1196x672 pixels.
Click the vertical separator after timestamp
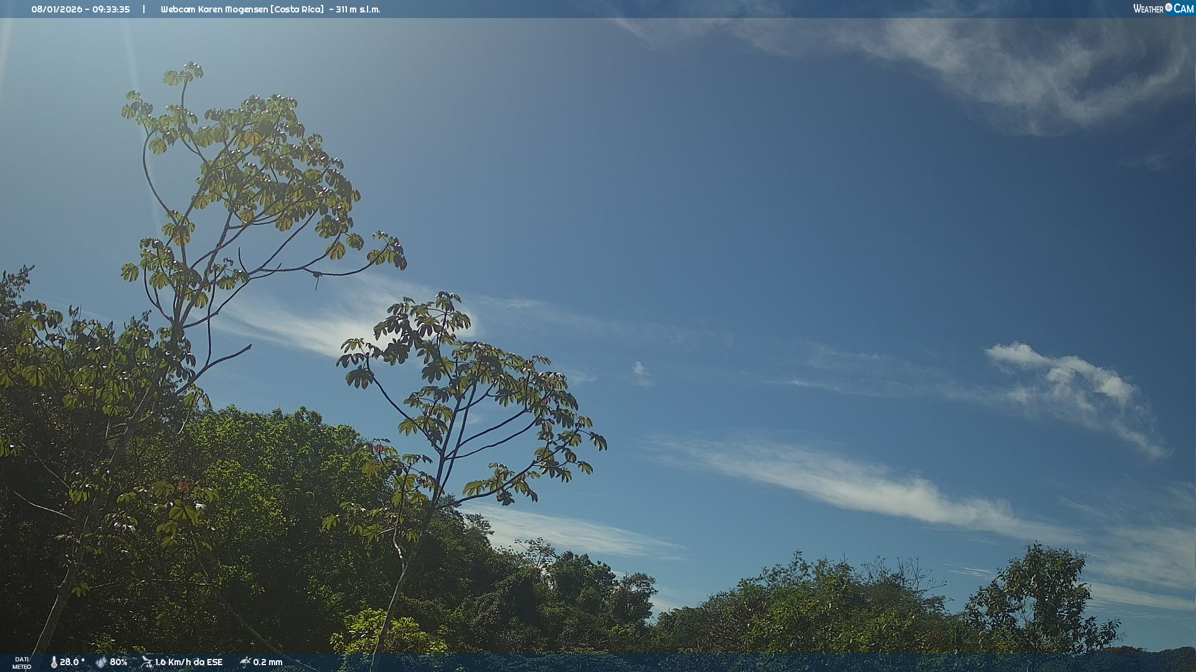pos(144,9)
